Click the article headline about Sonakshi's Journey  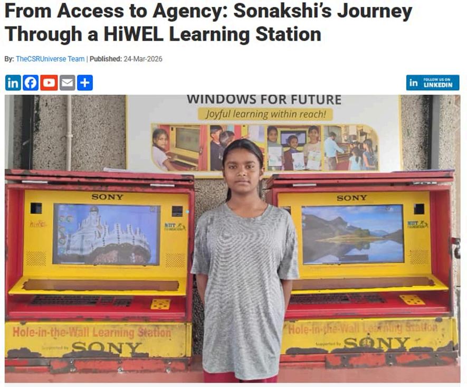[x=208, y=22]
